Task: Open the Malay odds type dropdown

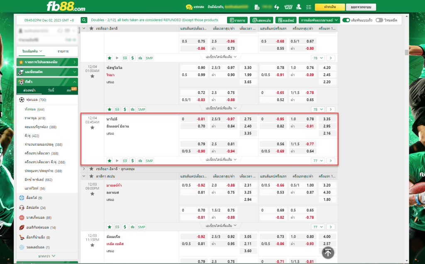Action: [319, 20]
